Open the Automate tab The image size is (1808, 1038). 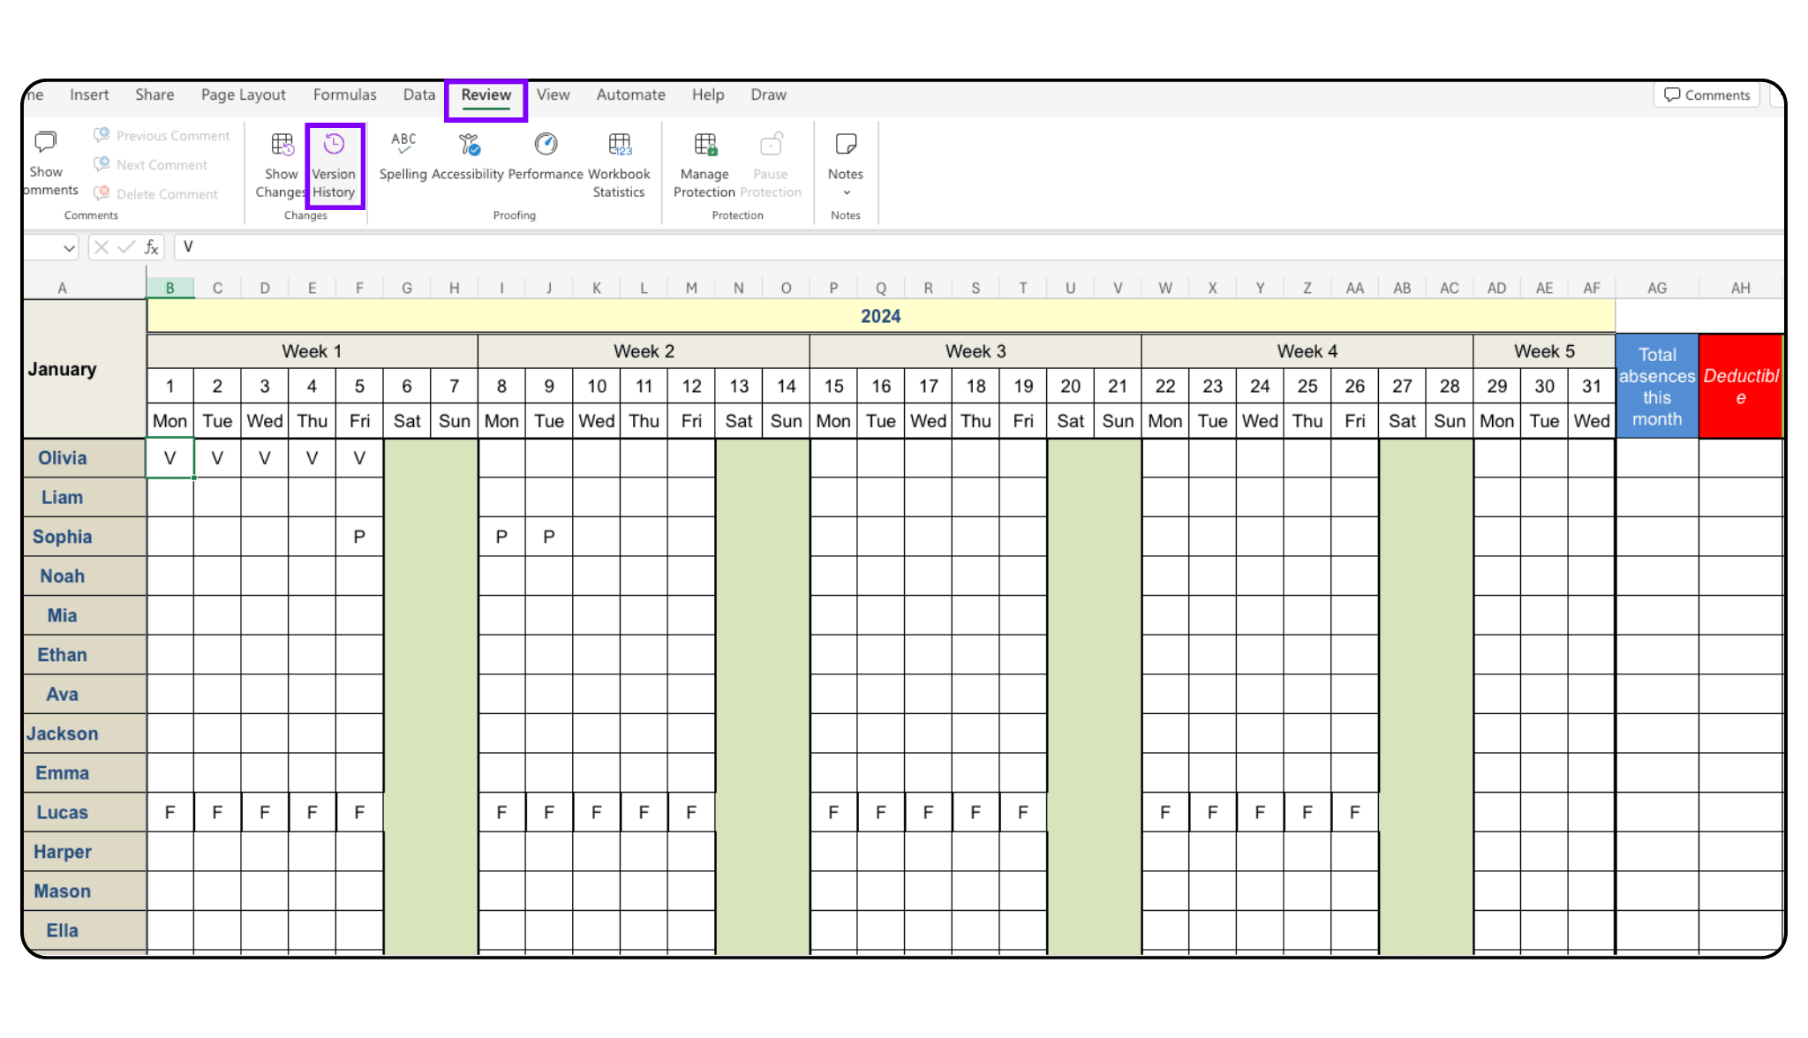(x=630, y=94)
